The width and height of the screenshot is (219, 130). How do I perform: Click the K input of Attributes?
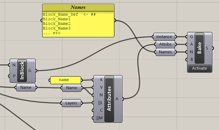[x=101, y=80]
